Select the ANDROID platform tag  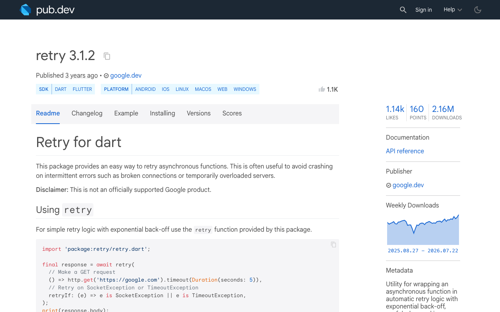coord(145,89)
